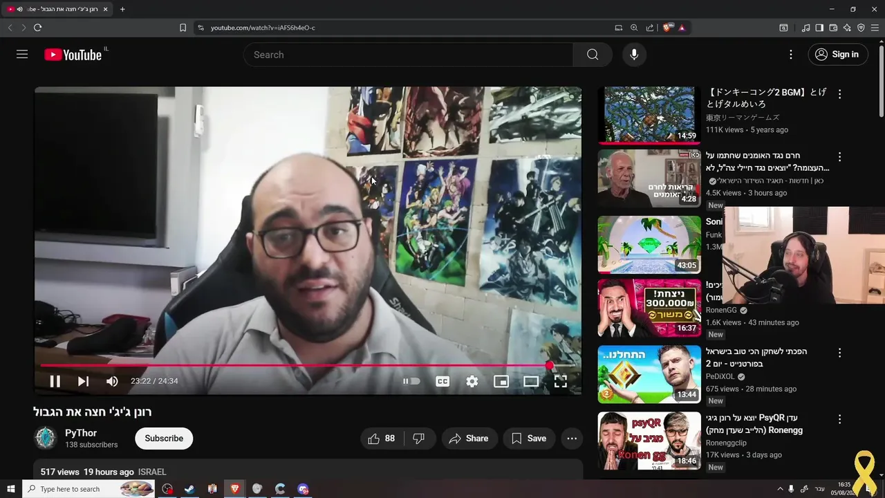
Task: Open options for the PsyQR video
Action: [x=840, y=419]
